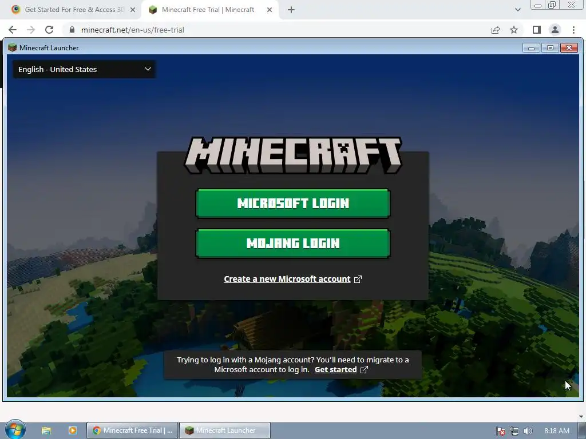The image size is (586, 439).
Task: Open Windows Explorer from taskbar
Action: [46, 430]
